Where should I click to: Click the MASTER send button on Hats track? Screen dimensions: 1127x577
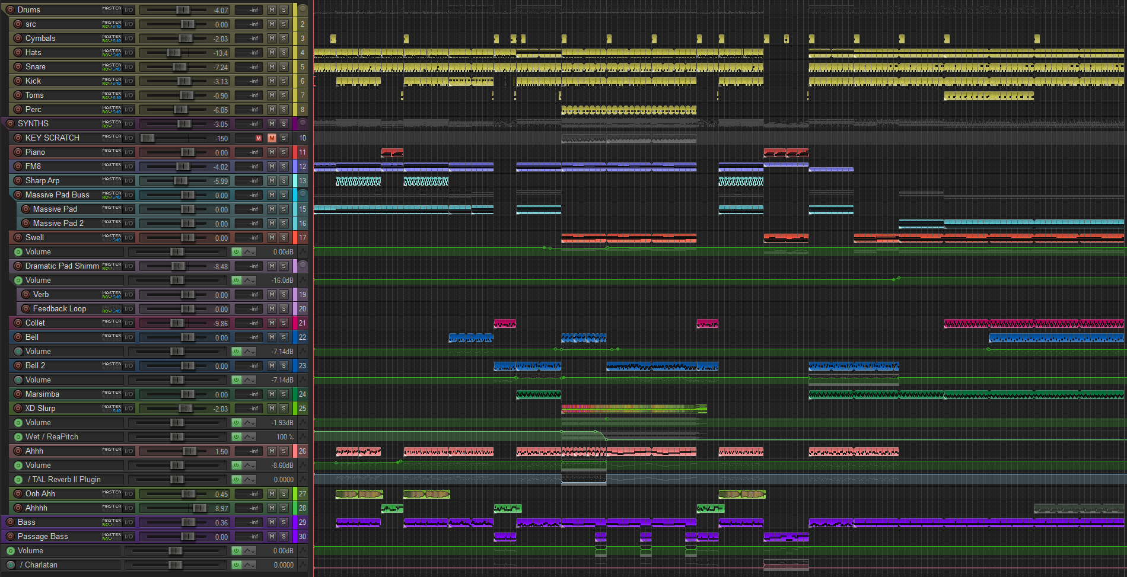(x=112, y=51)
